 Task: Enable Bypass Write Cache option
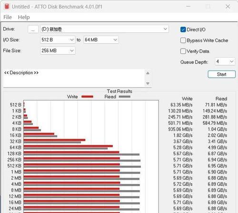click(183, 41)
